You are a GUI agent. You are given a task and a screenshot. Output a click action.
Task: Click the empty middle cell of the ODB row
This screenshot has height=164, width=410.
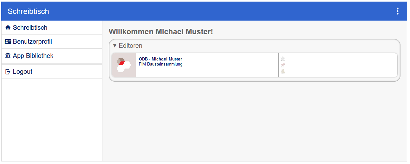pyautogui.click(x=328, y=65)
